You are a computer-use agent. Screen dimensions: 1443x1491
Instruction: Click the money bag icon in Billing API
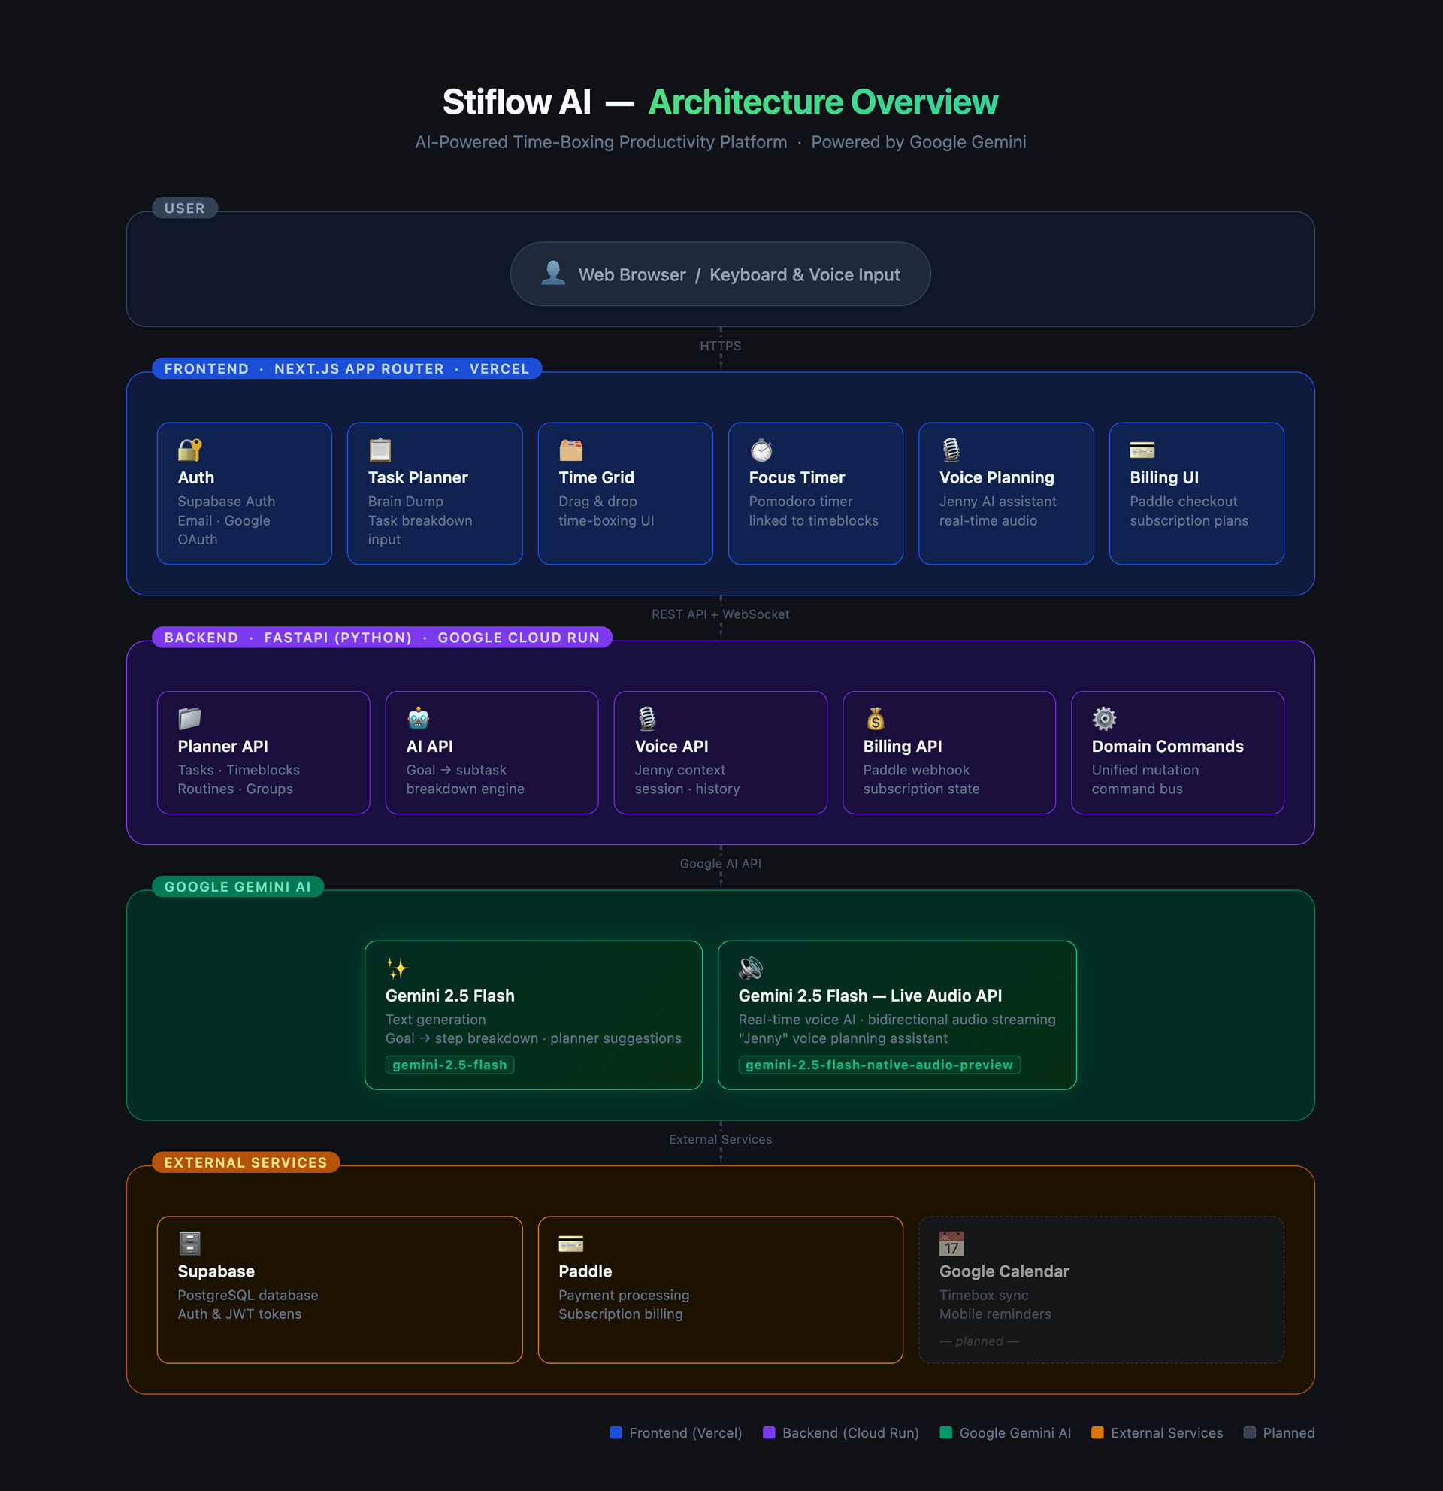(875, 718)
